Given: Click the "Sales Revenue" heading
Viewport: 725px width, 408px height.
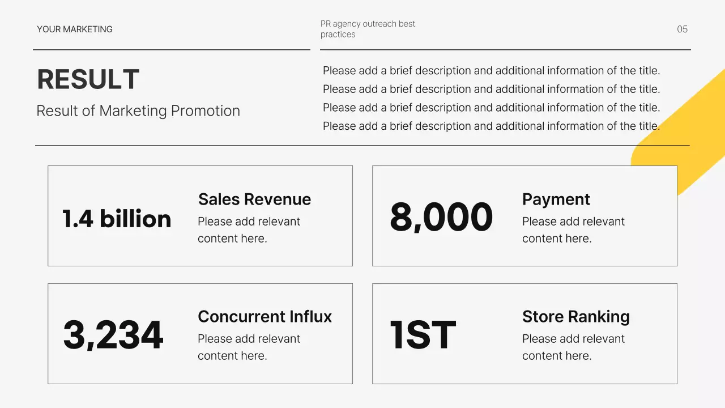Looking at the screenshot, I should pyautogui.click(x=254, y=199).
